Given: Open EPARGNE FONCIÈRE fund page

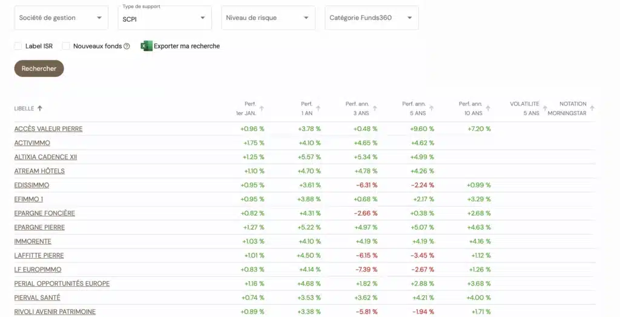Looking at the screenshot, I should point(45,213).
